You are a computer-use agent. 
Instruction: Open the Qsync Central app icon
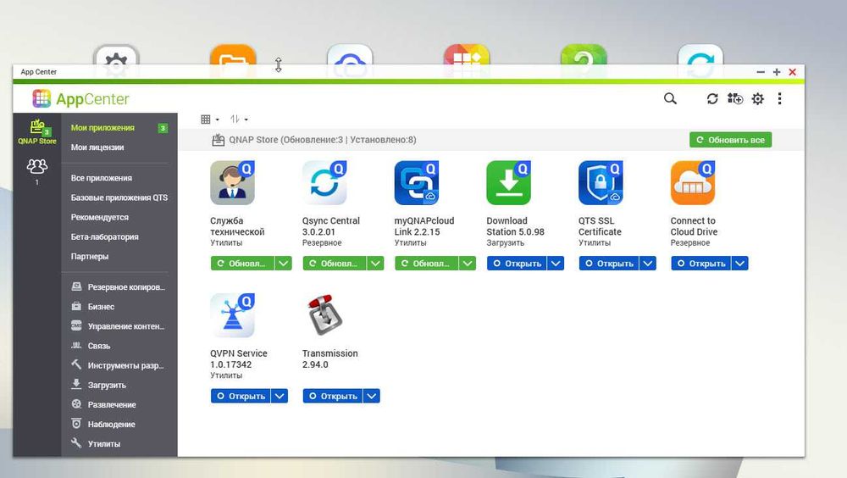point(324,183)
